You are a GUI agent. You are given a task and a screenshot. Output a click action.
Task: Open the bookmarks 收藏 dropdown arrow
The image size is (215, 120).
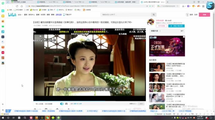13,10
